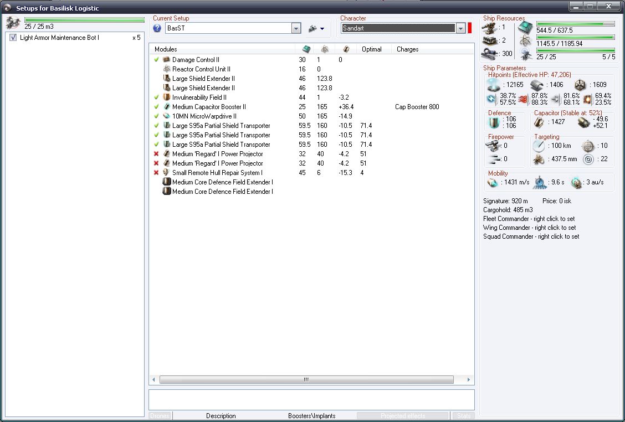Image resolution: width=625 pixels, height=422 pixels.
Task: Click the horizontal scrollbar thumb under the modules list
Action: (x=306, y=380)
